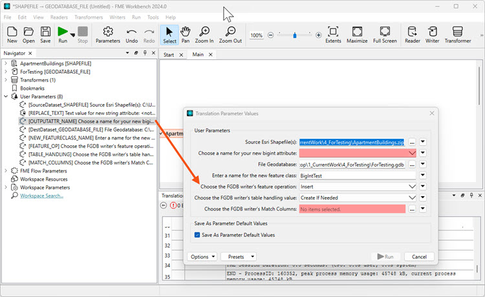Click Match Columns ellipsis button
The width and height of the screenshot is (485, 297).
(x=412, y=209)
